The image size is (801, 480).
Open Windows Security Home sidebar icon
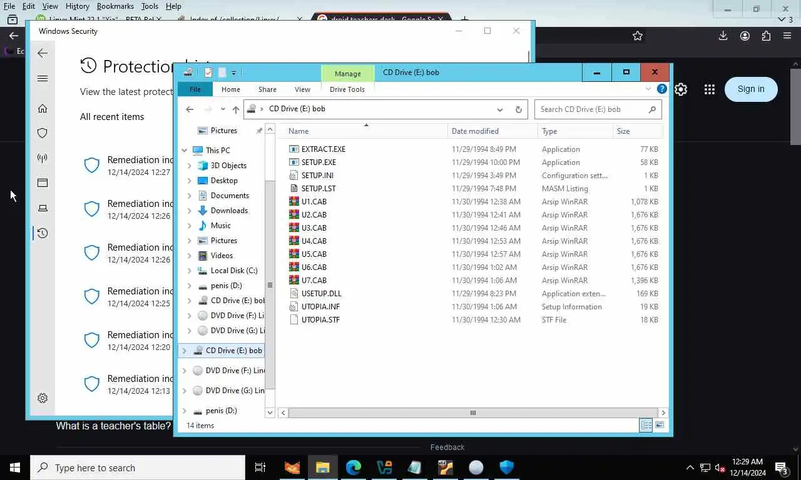tap(43, 108)
